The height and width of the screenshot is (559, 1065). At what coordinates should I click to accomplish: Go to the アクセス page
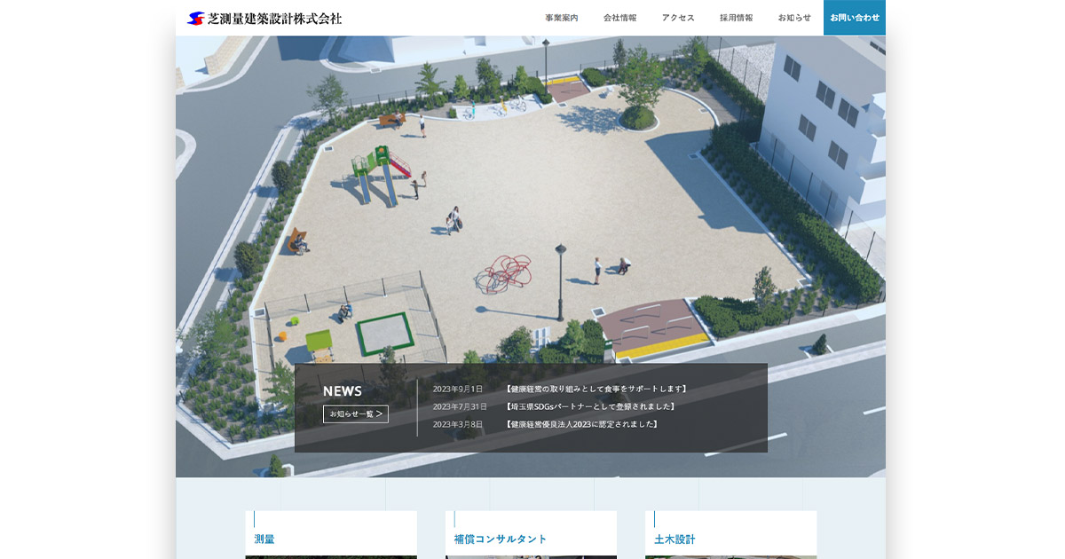[x=678, y=18]
